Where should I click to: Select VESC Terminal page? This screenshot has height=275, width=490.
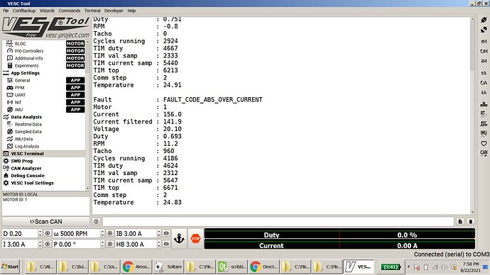click(x=44, y=154)
